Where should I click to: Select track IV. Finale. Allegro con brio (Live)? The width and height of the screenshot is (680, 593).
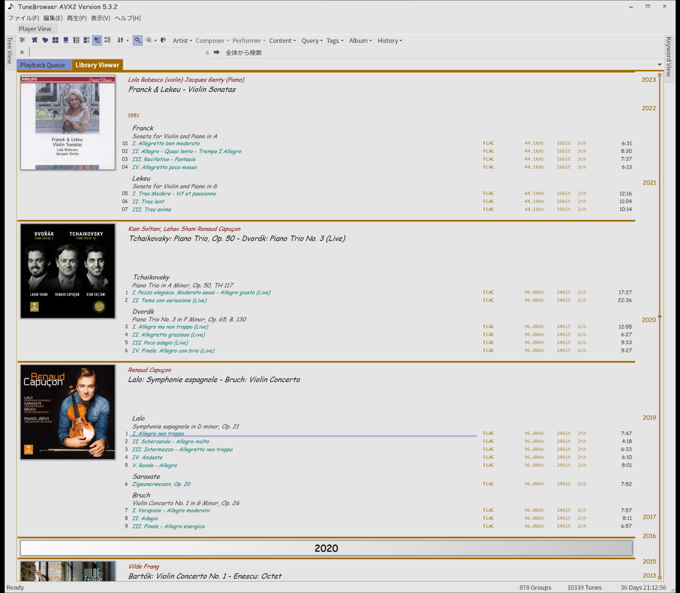click(x=173, y=351)
